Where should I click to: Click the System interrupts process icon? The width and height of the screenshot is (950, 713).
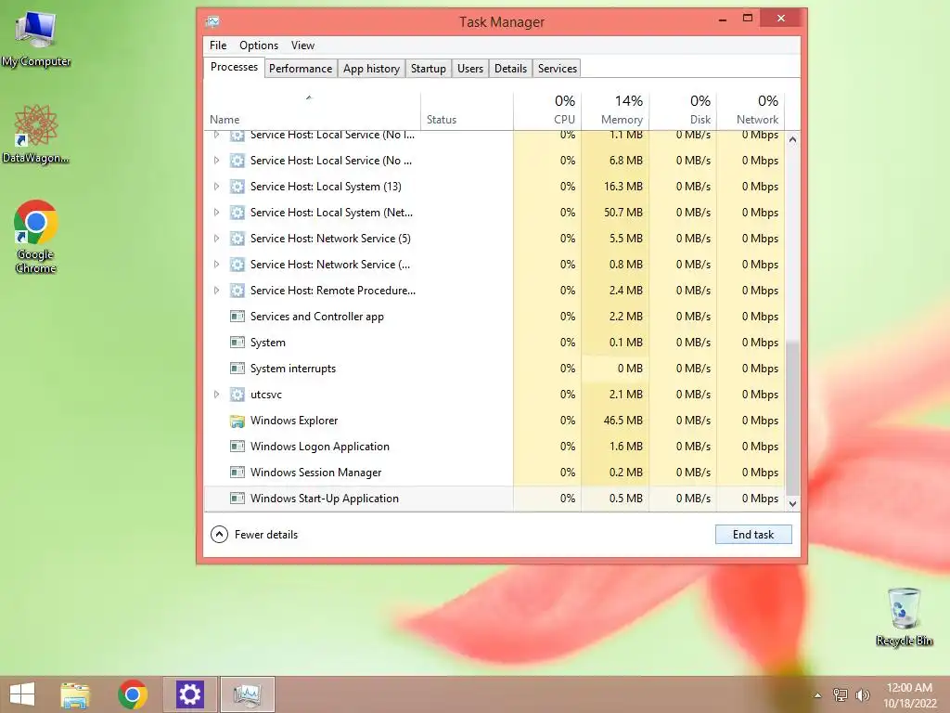point(237,369)
